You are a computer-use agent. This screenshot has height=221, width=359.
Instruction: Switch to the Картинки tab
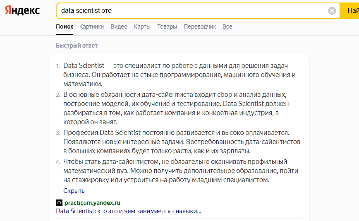(x=91, y=26)
